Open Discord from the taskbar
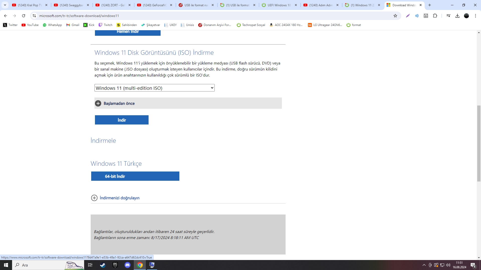This screenshot has width=481, height=270. (x=128, y=265)
